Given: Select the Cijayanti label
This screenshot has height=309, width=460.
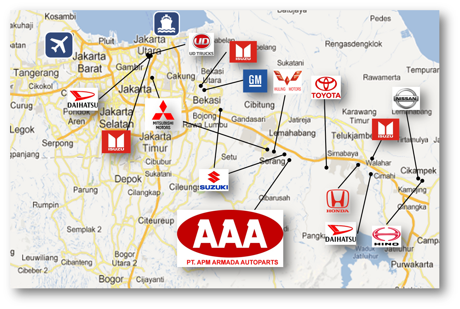Looking at the screenshot, I should 150,279.
